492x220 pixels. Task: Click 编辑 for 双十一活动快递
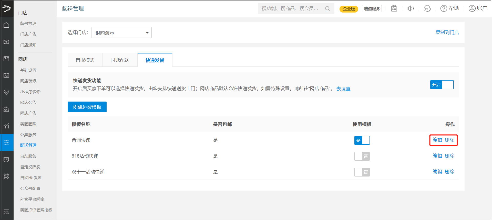[437, 172]
